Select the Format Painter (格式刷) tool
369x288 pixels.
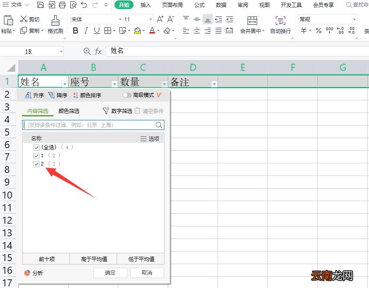tap(56, 24)
